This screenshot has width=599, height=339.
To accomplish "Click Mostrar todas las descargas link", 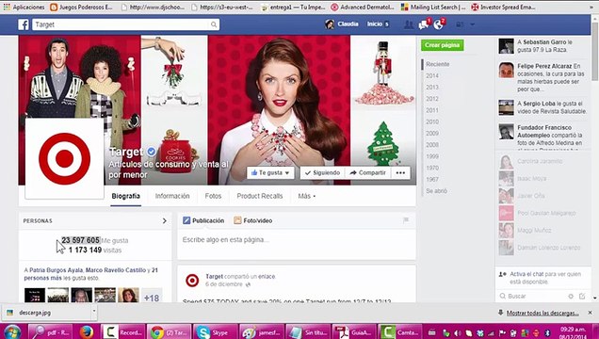I will point(542,313).
